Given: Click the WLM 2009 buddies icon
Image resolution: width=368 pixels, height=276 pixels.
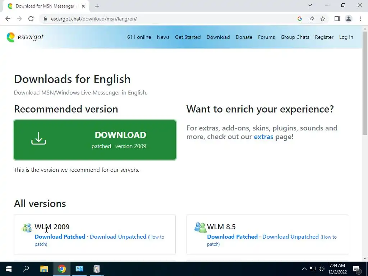Looking at the screenshot, I should click(x=27, y=227).
